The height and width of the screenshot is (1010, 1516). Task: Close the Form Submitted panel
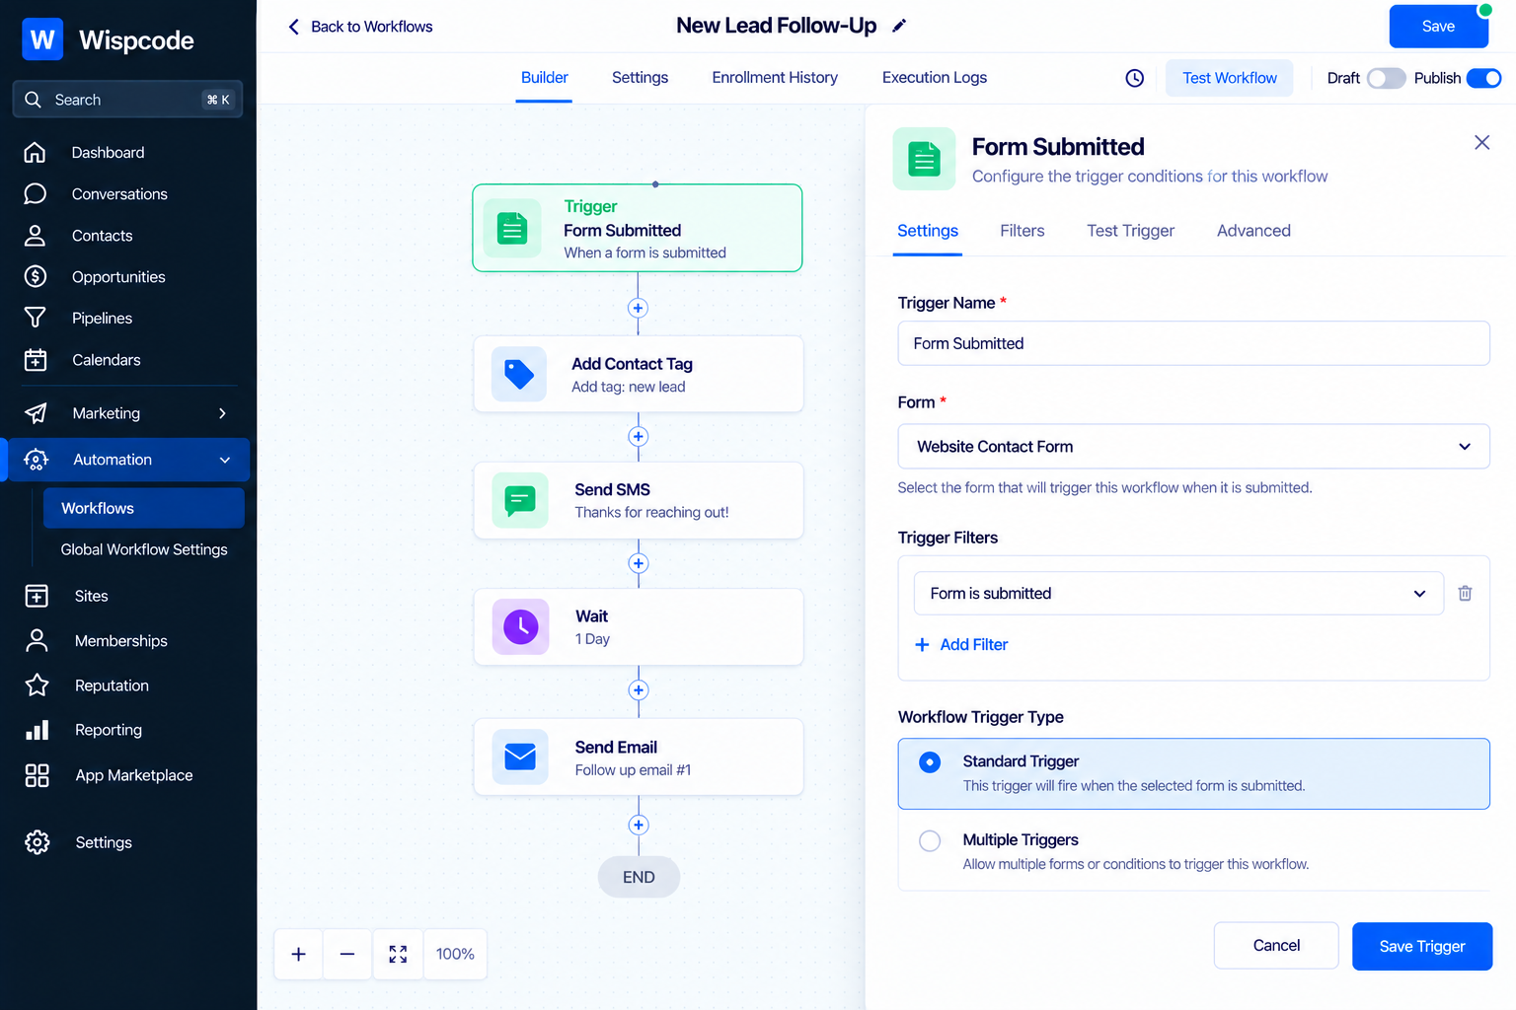point(1481,143)
